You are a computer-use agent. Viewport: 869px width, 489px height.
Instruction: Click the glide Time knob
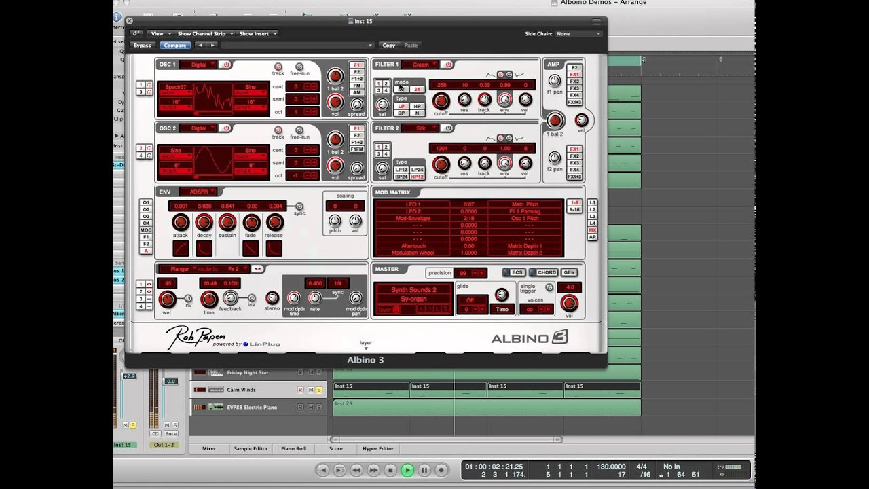click(x=501, y=294)
